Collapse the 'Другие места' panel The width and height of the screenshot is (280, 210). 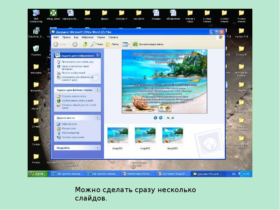pos(98,118)
